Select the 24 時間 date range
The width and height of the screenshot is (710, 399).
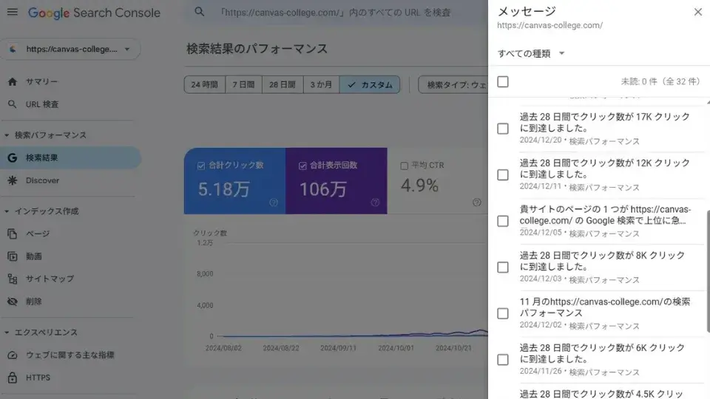205,84
